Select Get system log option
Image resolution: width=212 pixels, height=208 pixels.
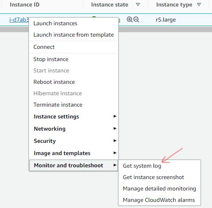coord(160,166)
